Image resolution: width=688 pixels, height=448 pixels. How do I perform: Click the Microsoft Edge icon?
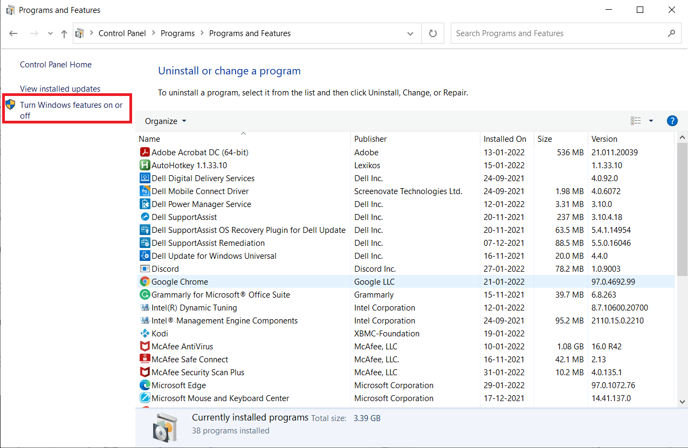tap(145, 385)
